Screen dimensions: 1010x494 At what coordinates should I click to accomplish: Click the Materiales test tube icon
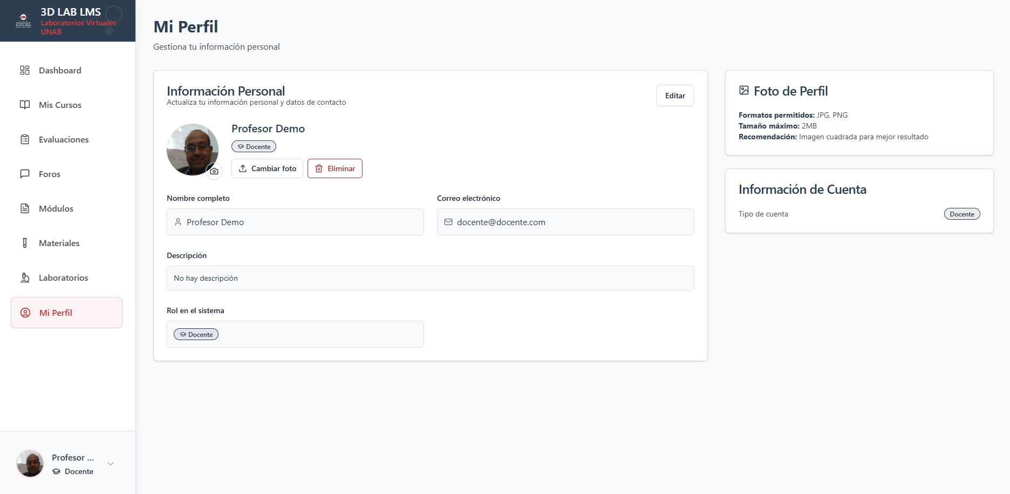click(25, 243)
